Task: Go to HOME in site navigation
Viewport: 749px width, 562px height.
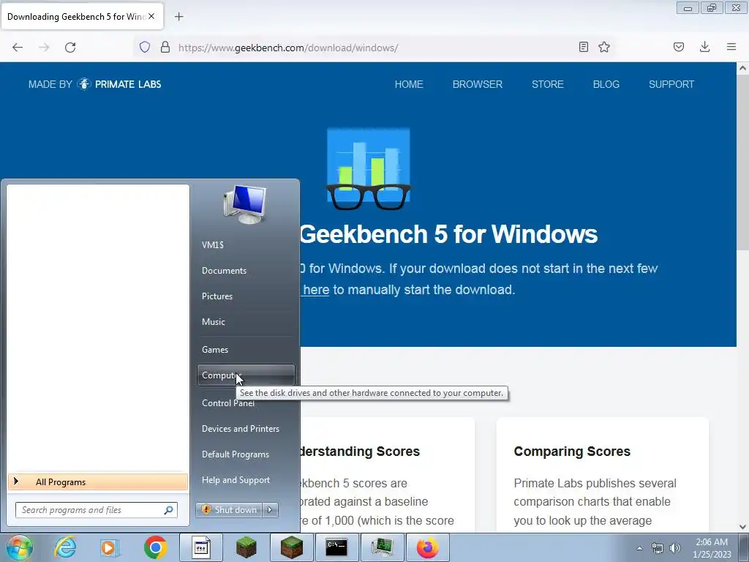Action: (x=409, y=84)
